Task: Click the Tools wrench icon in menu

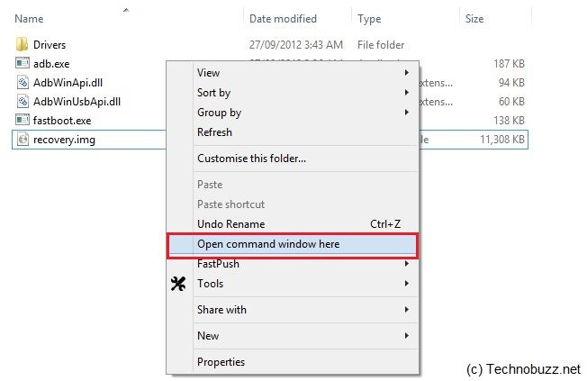Action: click(178, 284)
